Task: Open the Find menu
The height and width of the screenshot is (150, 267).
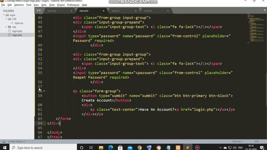Action: pos(29,5)
